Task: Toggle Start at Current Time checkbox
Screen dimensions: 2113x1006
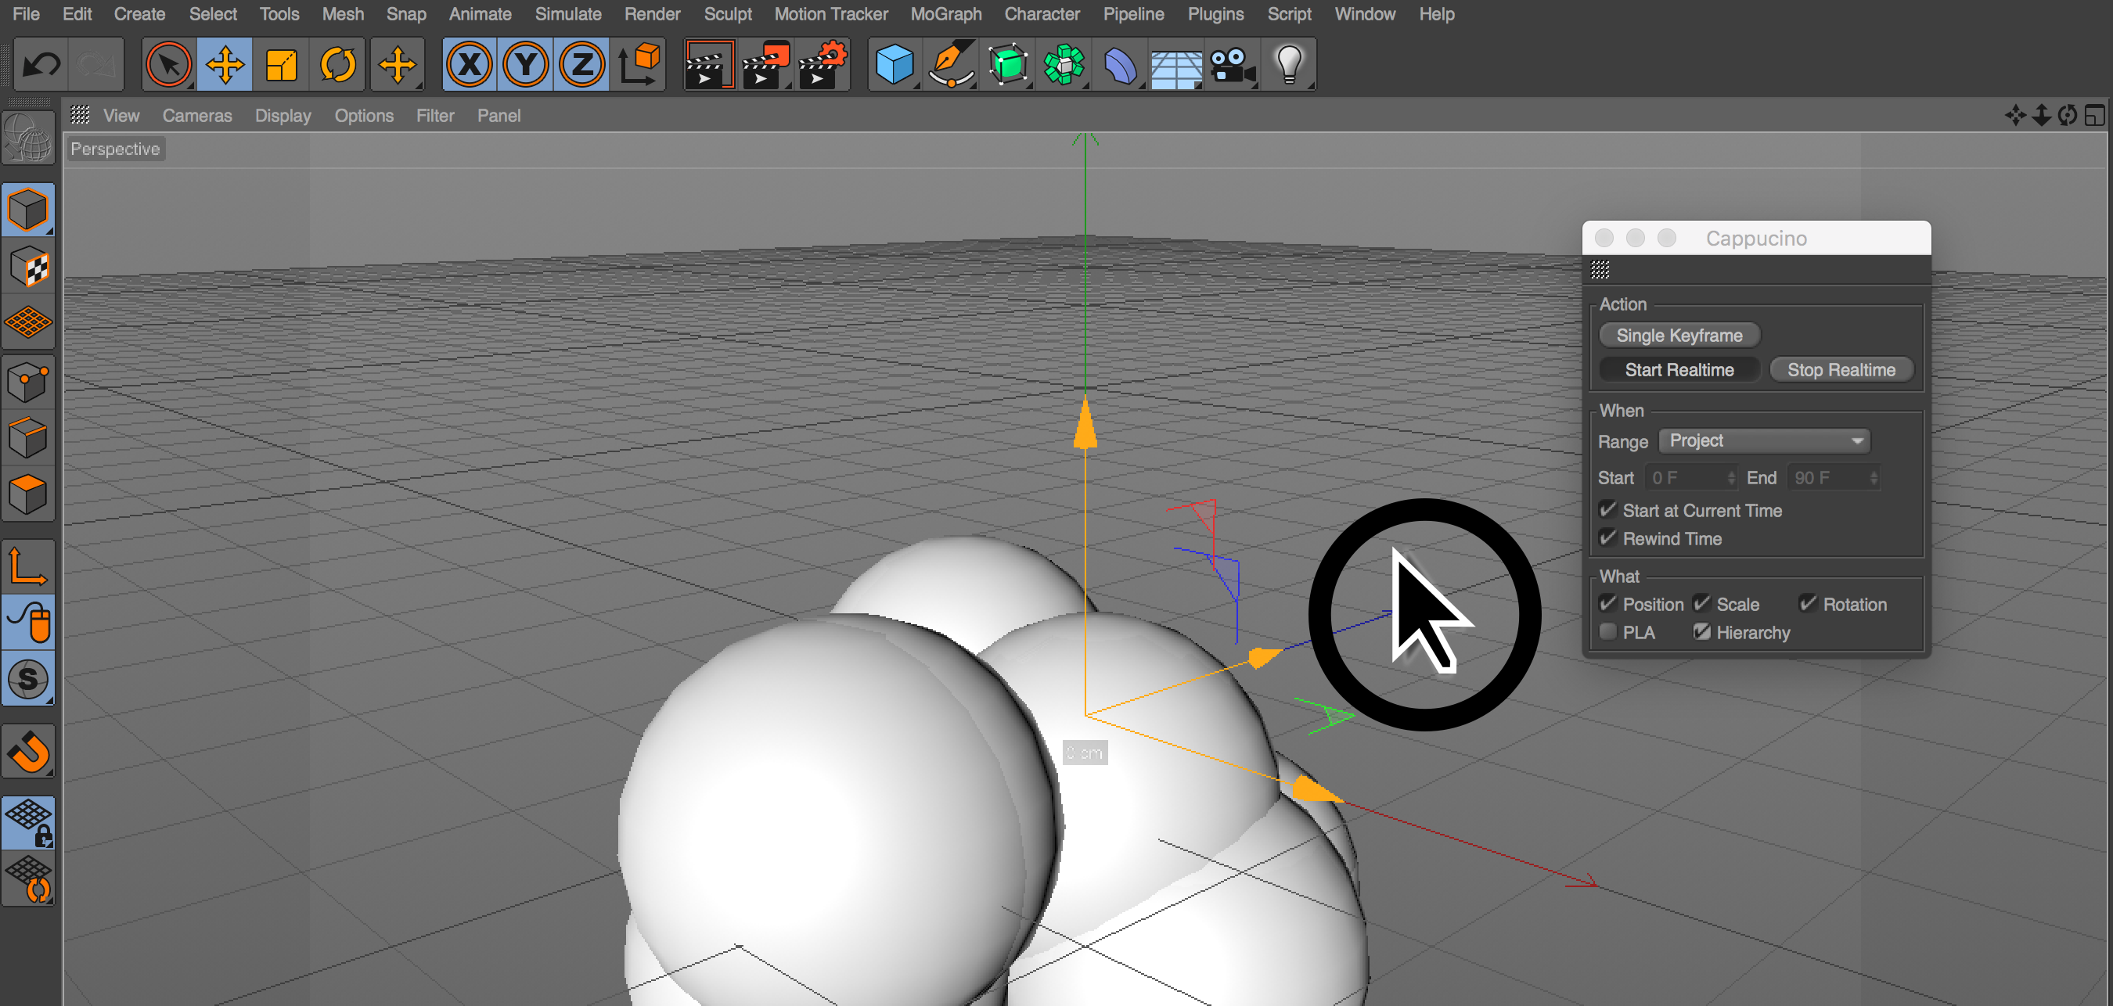Action: 1608,510
